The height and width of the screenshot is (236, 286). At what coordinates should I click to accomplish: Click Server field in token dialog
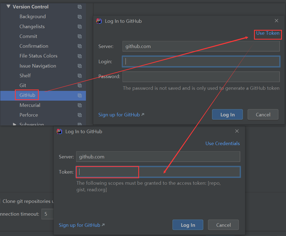tap(158, 157)
